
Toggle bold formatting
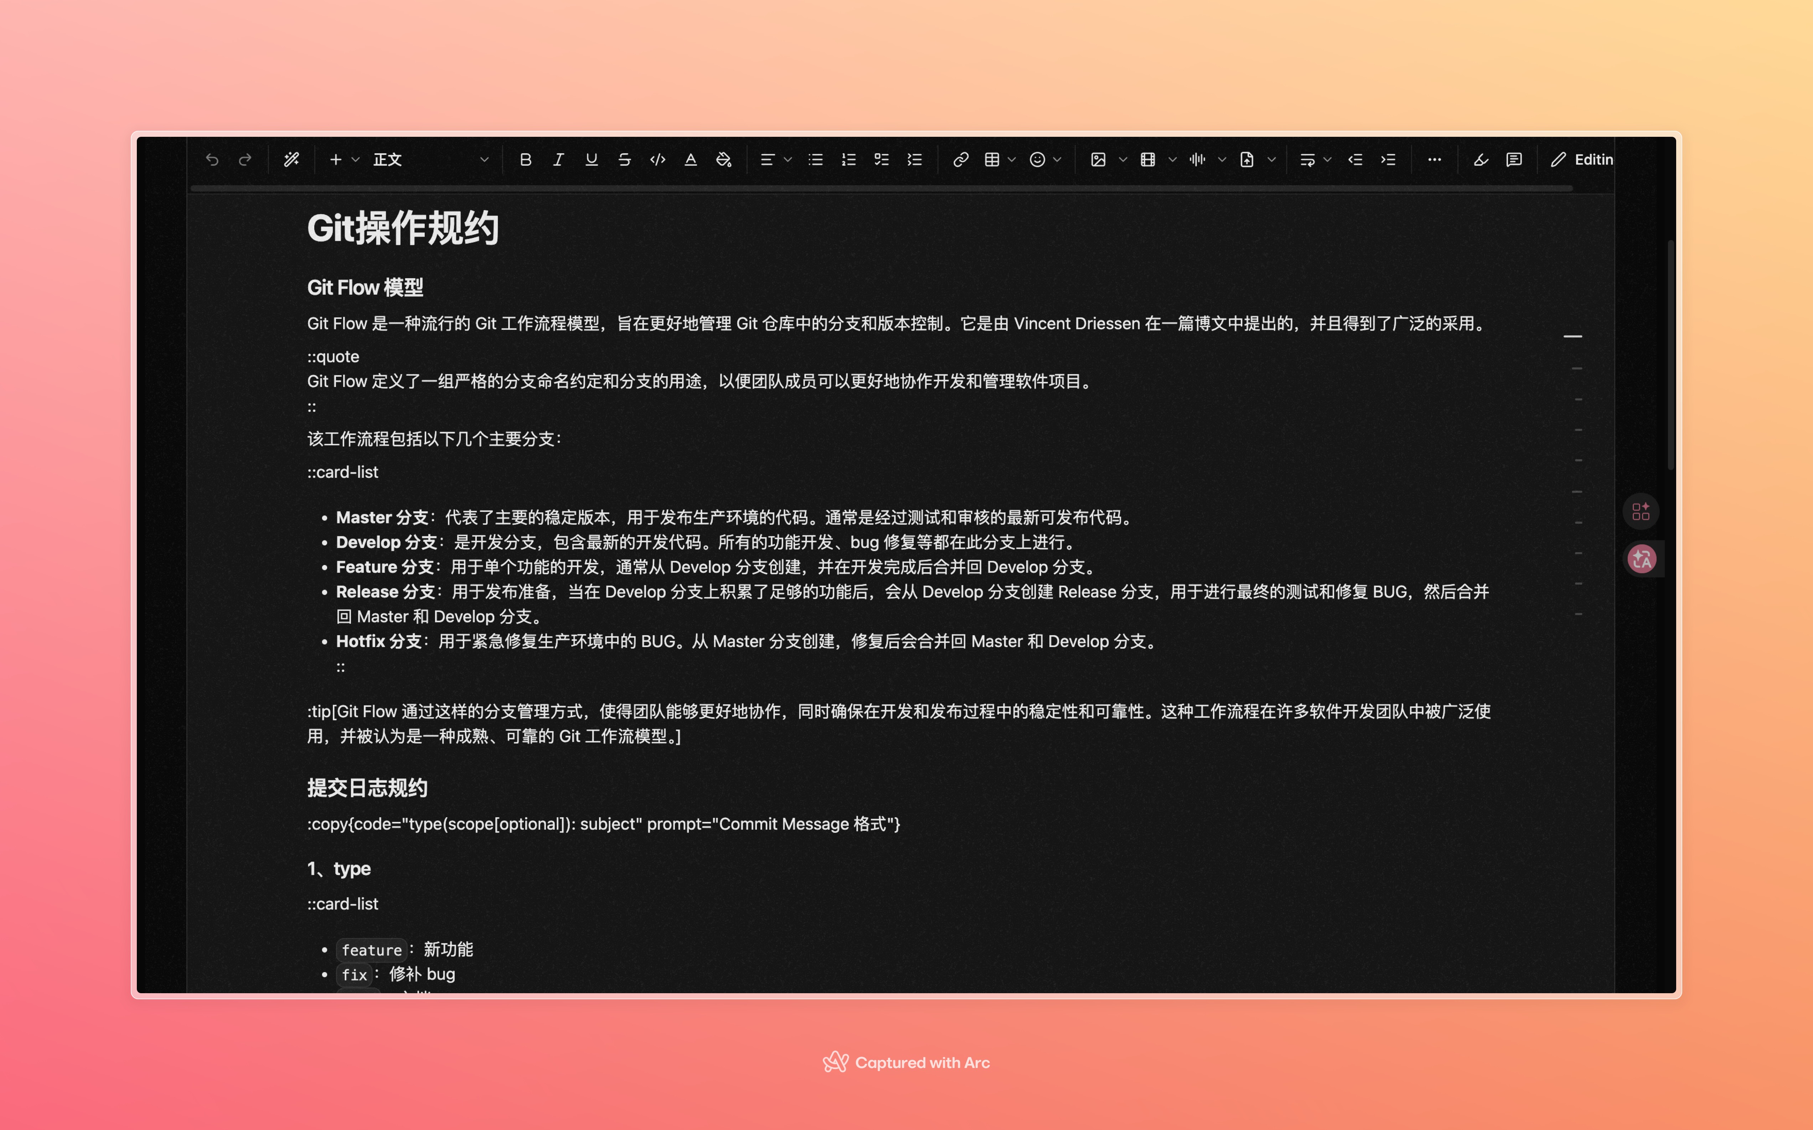pyautogui.click(x=525, y=159)
